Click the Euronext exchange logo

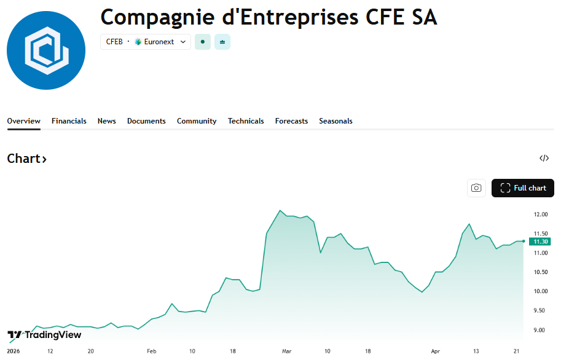click(138, 42)
